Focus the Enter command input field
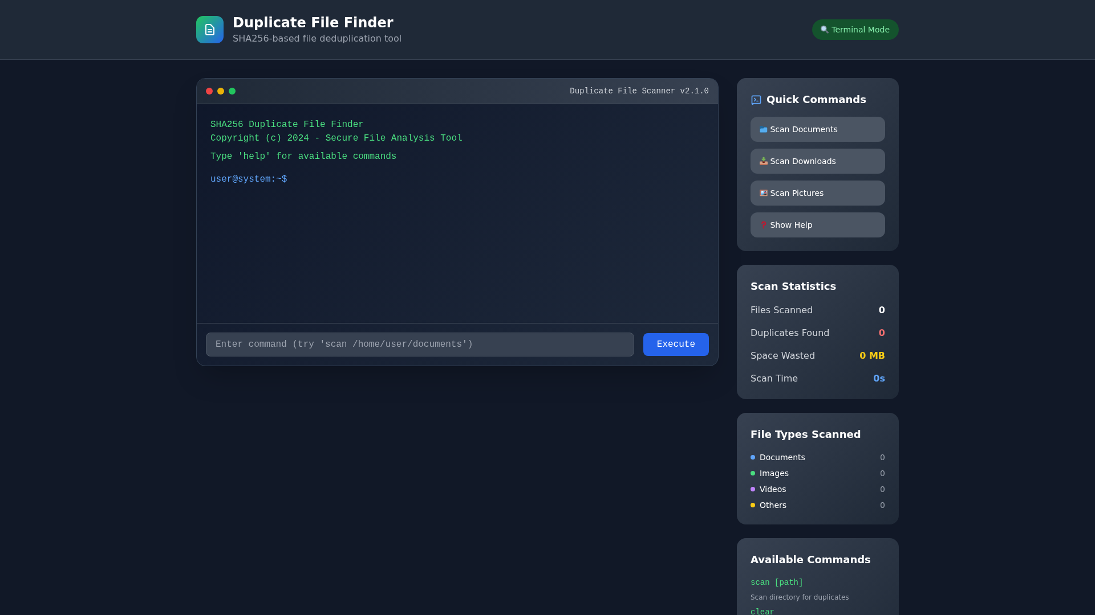 [420, 345]
